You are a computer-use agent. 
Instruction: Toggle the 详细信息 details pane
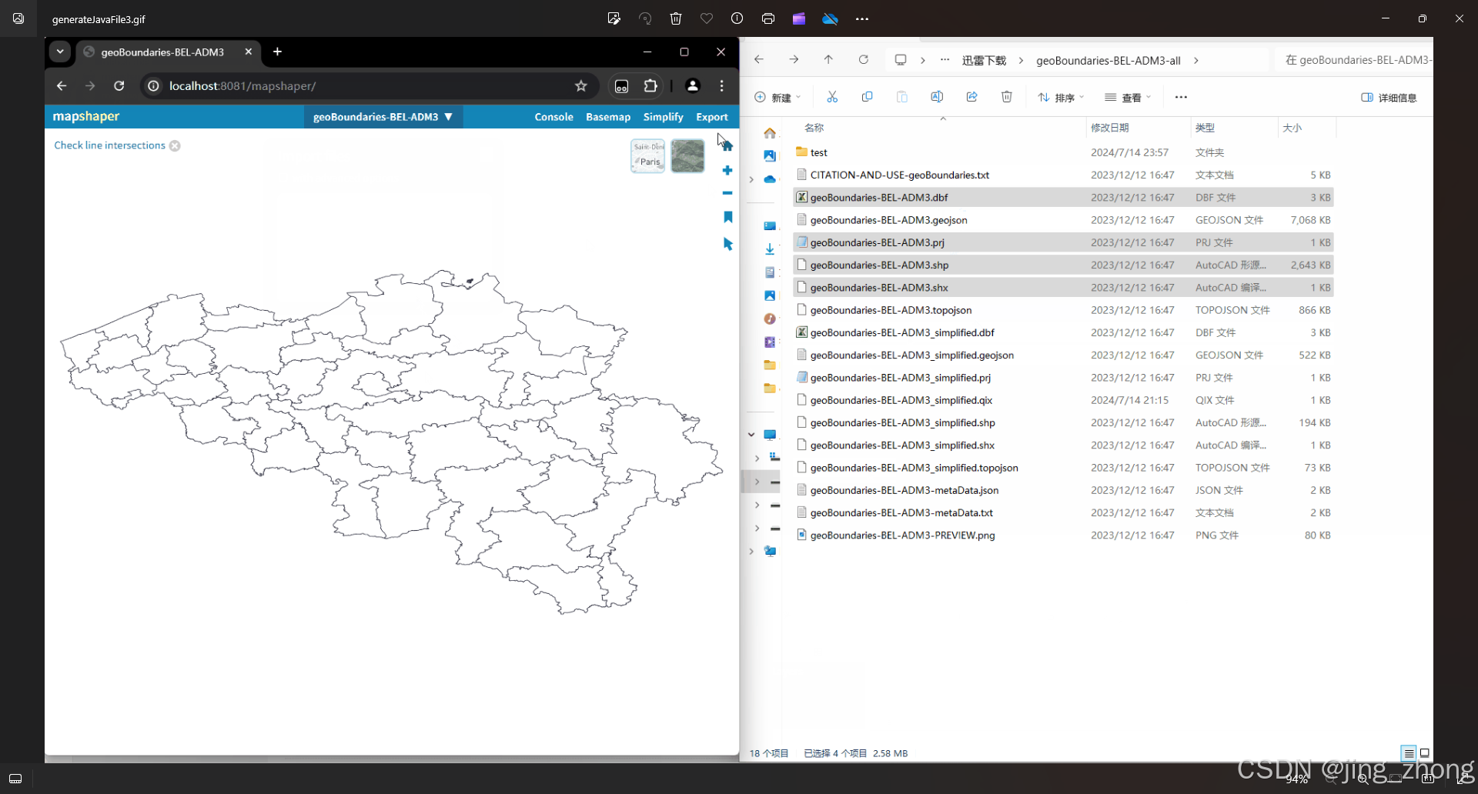[1389, 98]
